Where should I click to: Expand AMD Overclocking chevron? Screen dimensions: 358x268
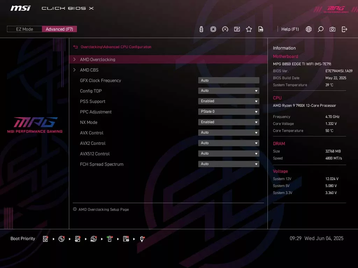pos(74,59)
